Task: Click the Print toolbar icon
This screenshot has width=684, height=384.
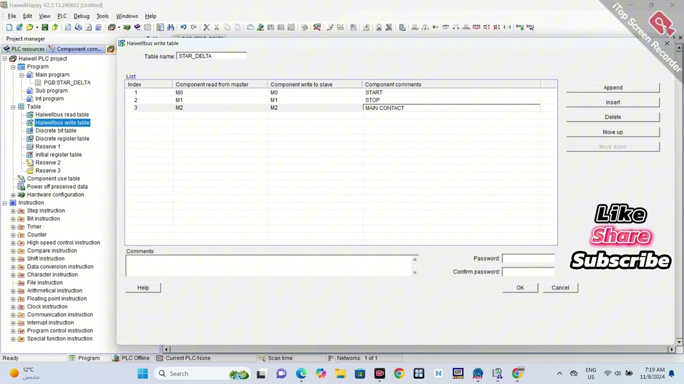Action: (x=78, y=27)
